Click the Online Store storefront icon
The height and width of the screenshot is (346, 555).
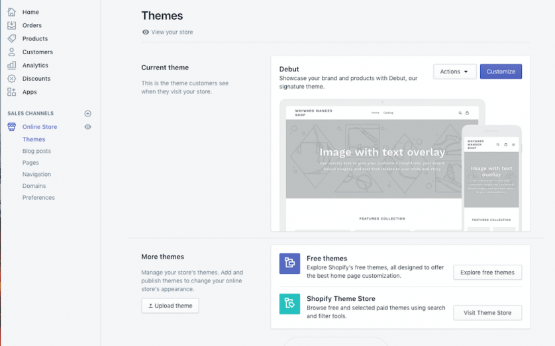point(11,127)
